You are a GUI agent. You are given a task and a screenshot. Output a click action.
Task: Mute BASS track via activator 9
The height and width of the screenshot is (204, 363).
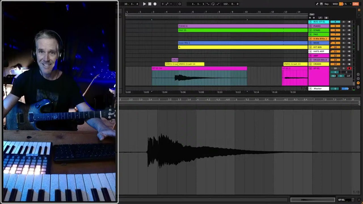tap(335, 43)
